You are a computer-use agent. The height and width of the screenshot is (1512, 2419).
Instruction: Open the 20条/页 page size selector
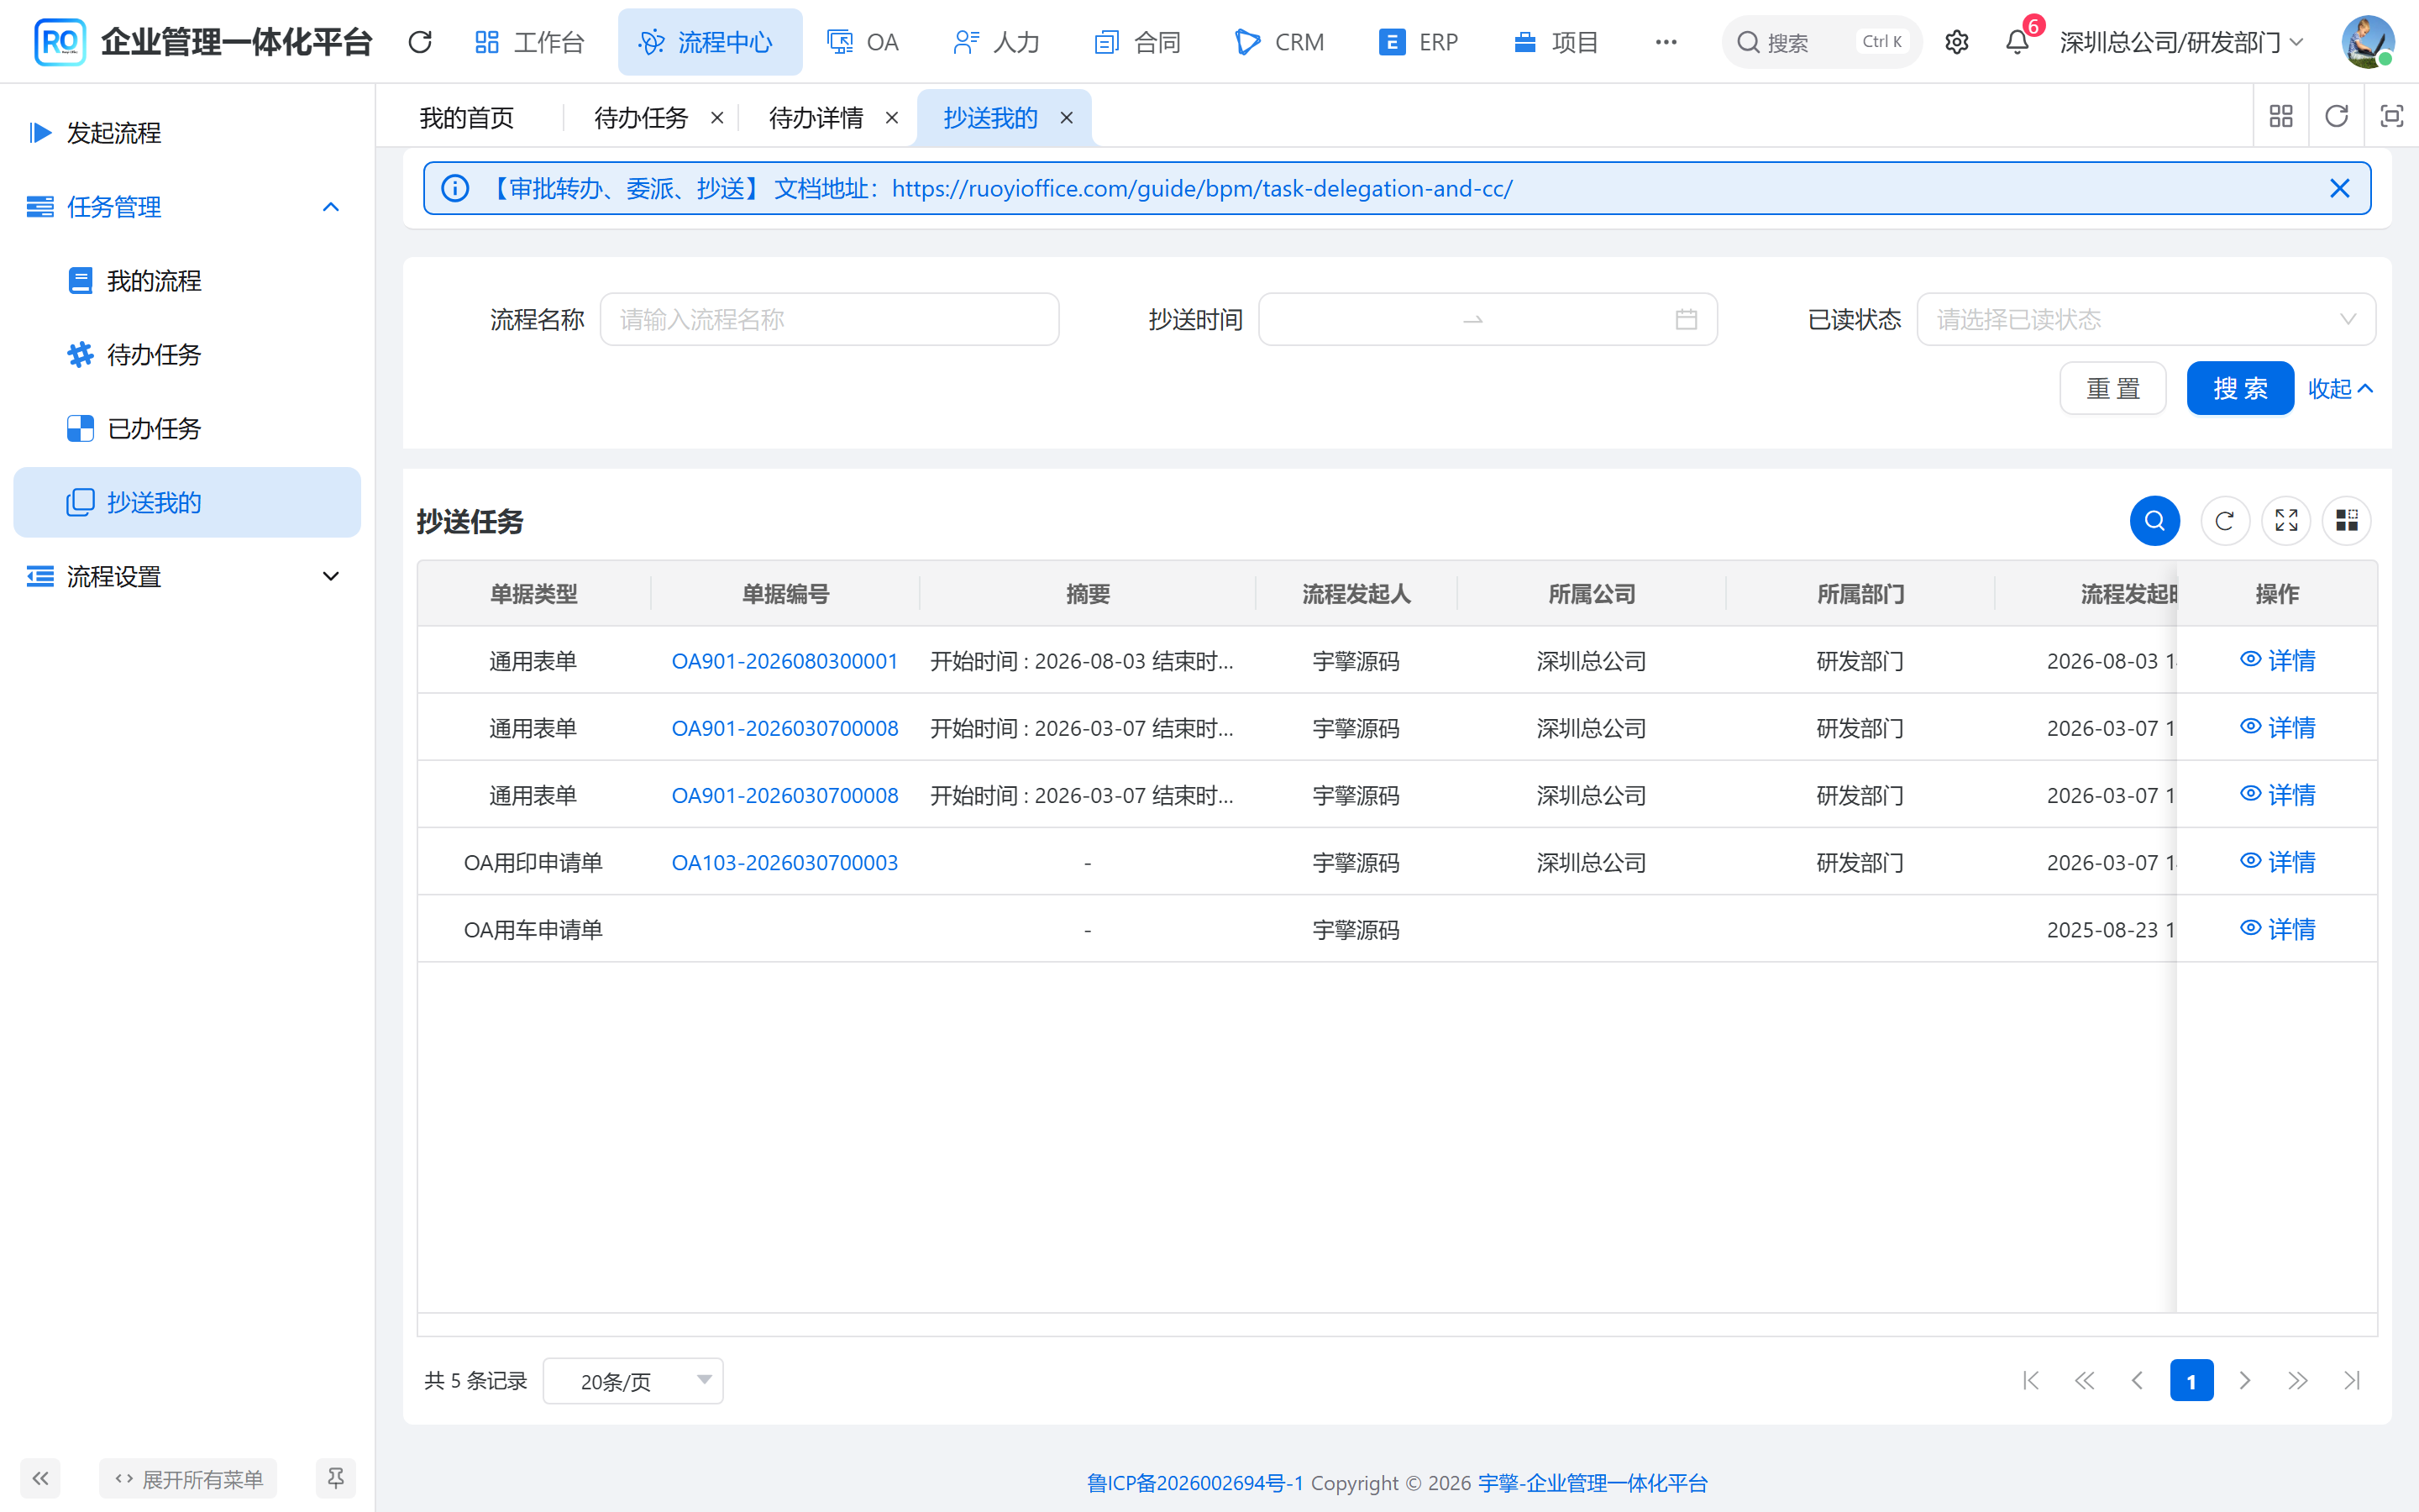coord(632,1381)
